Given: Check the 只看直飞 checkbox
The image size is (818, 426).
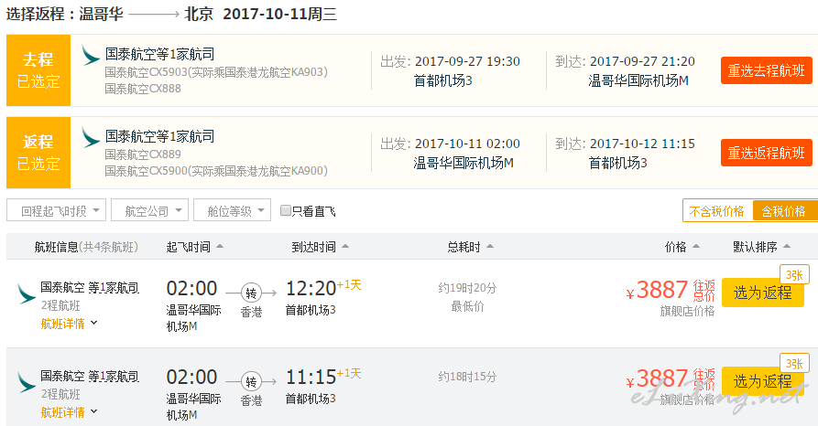Looking at the screenshot, I should coord(286,210).
